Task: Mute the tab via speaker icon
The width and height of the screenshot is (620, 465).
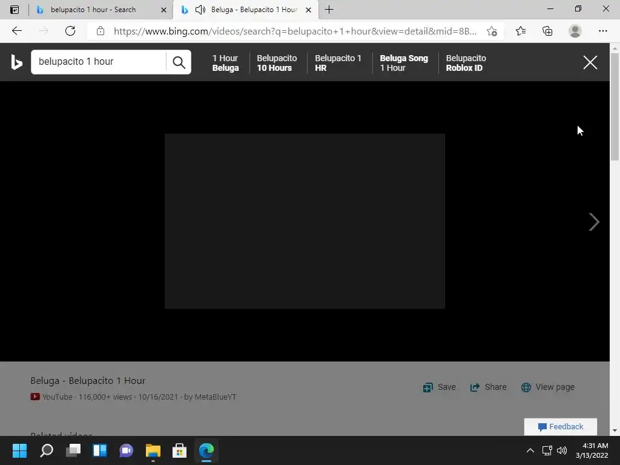Action: point(200,10)
